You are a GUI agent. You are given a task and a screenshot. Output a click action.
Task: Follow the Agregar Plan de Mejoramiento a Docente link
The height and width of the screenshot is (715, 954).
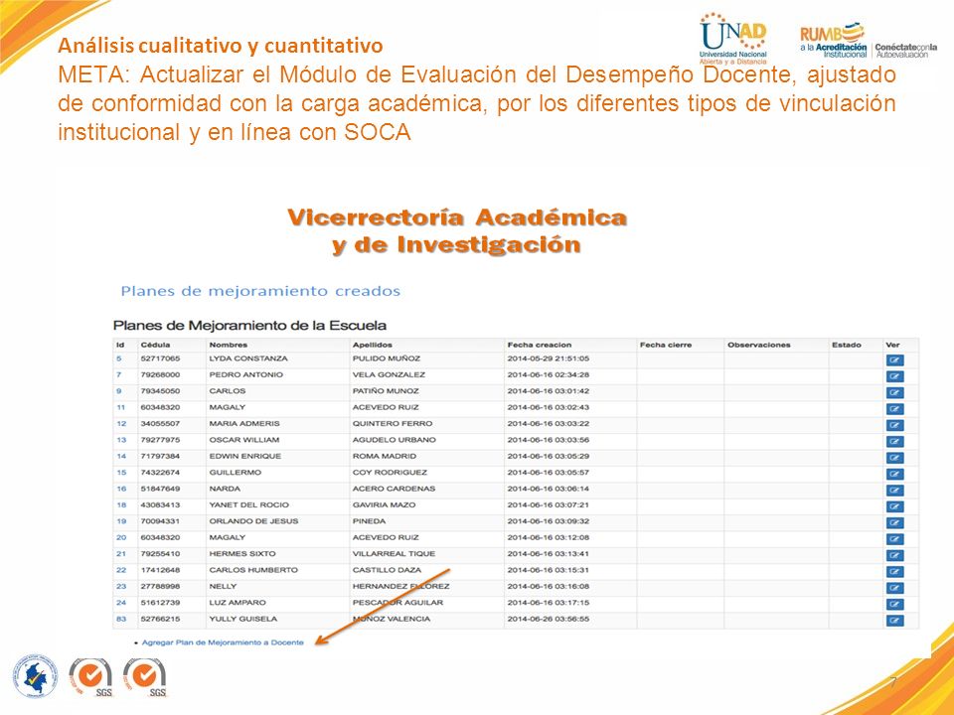(x=223, y=643)
